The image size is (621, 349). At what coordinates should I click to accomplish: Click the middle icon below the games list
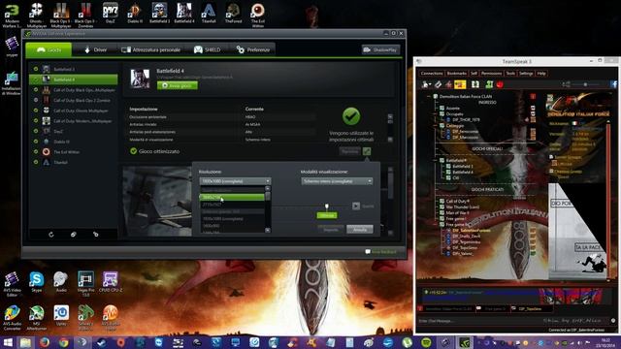point(74,235)
